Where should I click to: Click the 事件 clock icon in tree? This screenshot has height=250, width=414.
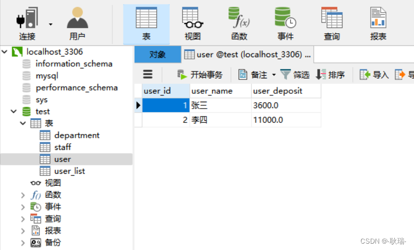pos(36,207)
